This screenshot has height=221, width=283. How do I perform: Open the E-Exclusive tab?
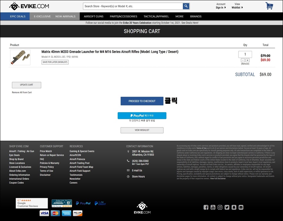42,16
